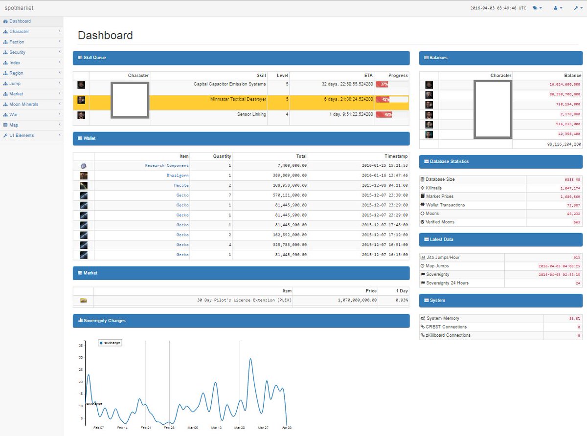This screenshot has height=436, width=587.
Task: Click the portrait beside Sensor Linking skill
Action: [x=81, y=115]
